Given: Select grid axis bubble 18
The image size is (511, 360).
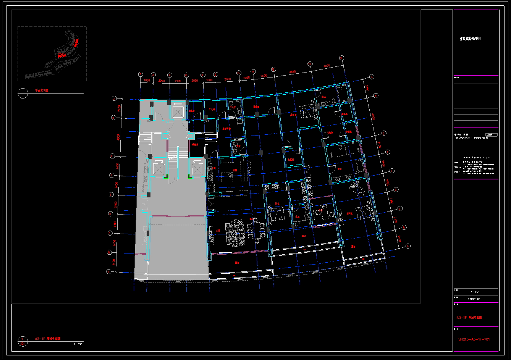Looking at the screenshot, I should (342, 58).
